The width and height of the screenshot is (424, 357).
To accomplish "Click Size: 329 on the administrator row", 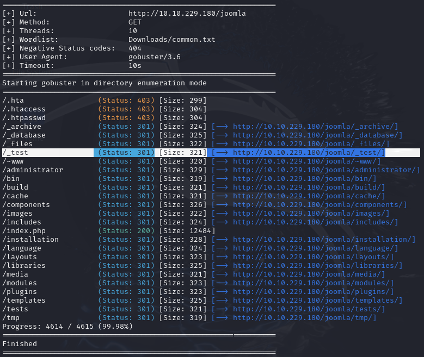I will [183, 170].
